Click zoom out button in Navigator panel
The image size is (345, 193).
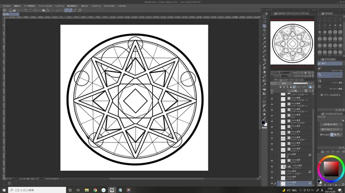coord(298,72)
